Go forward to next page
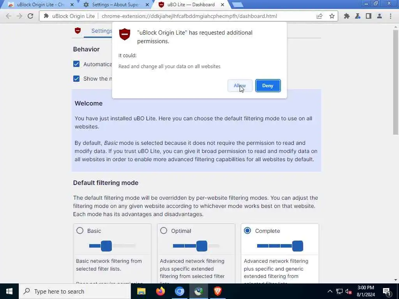 (x=19, y=16)
